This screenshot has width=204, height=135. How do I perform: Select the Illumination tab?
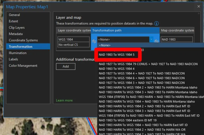17,53
